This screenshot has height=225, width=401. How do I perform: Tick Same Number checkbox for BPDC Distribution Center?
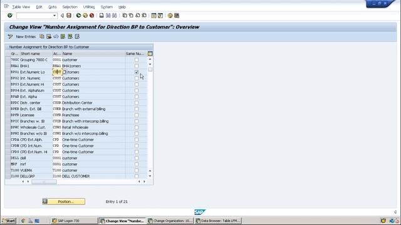pyautogui.click(x=137, y=102)
